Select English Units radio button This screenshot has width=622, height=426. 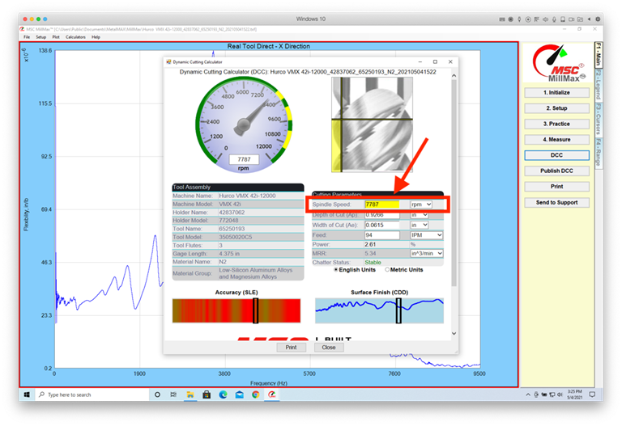point(336,270)
